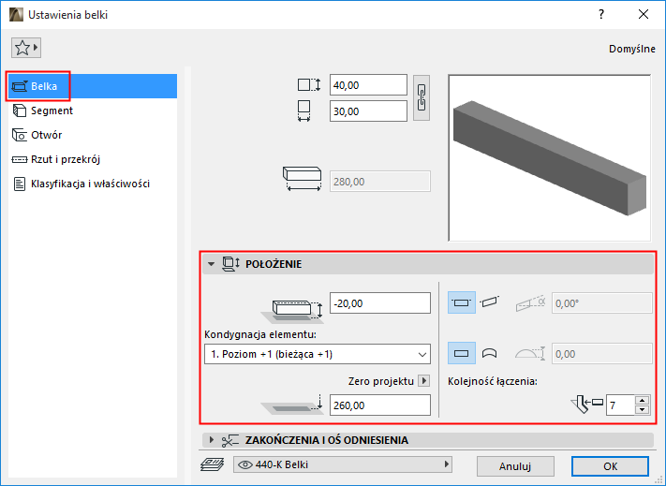Decrease the junction order value
The image size is (666, 486).
(x=643, y=410)
